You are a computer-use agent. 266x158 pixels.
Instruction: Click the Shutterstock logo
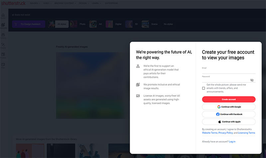[x=13, y=3]
